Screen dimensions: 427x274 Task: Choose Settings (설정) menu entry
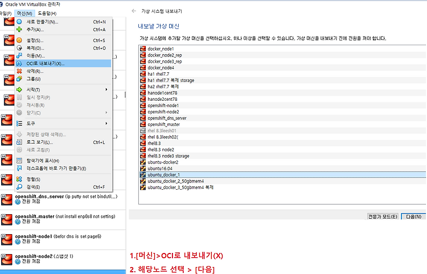click(63, 40)
